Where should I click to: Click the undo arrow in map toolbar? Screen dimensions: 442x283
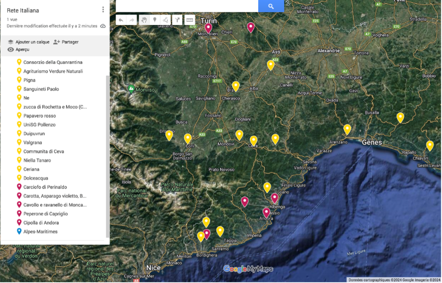point(121,20)
